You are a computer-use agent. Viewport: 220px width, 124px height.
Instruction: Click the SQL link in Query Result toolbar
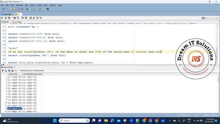(x=16, y=71)
